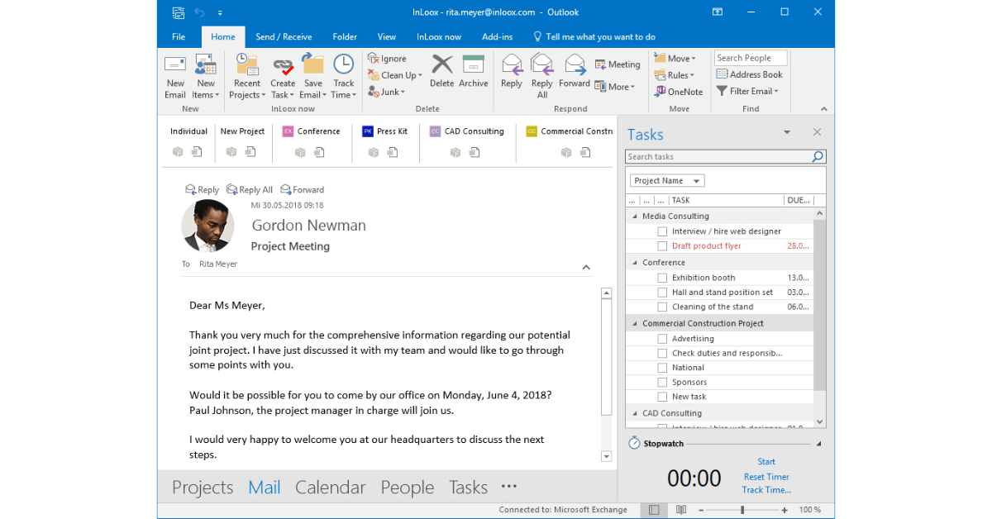Click the box icon under Individual
Viewport: 992px width, 519px height.
177,152
